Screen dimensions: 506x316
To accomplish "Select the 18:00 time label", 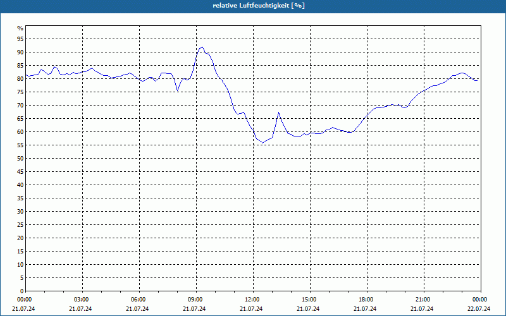I will click(367, 300).
